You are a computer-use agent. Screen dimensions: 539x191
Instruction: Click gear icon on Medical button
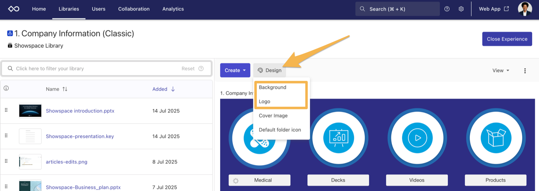[236, 180]
